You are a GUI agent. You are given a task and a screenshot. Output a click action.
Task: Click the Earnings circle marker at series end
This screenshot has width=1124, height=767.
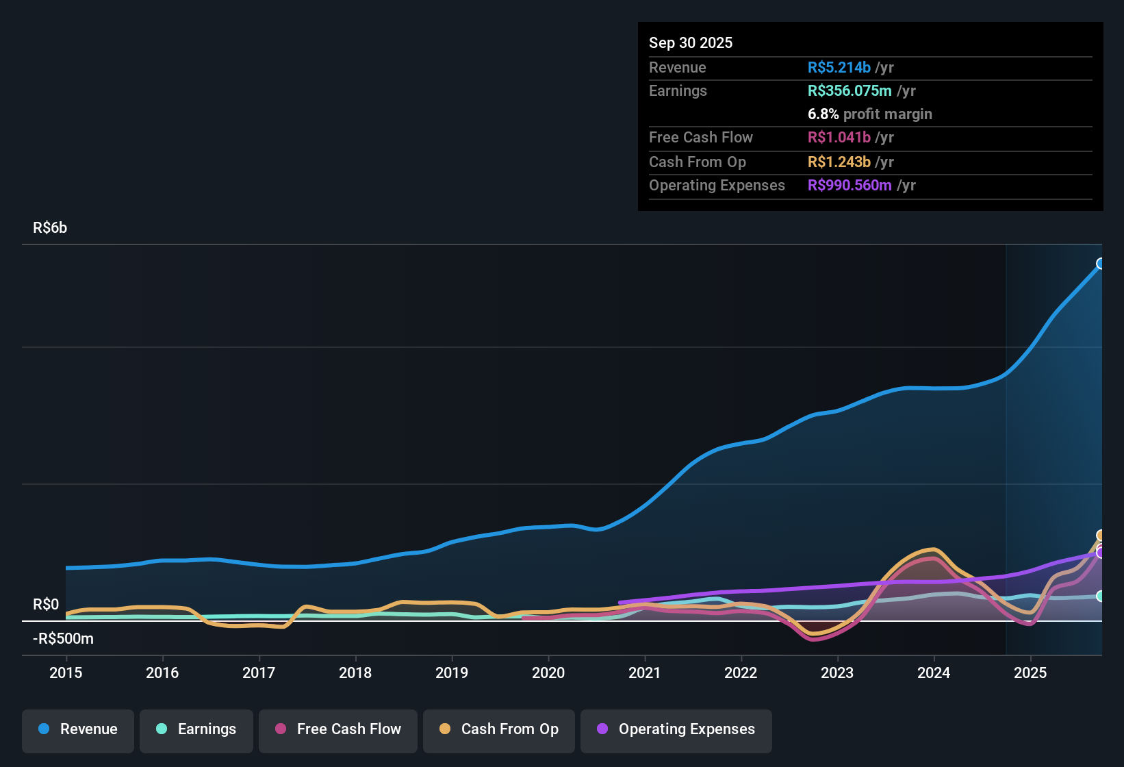[1100, 595]
